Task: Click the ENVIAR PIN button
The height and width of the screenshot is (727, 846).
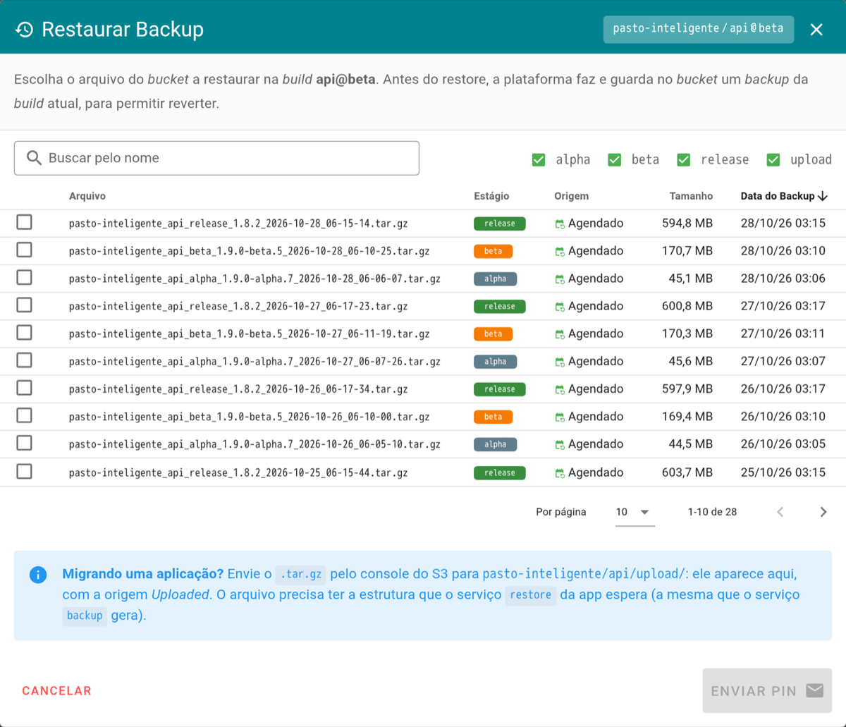Action: click(x=767, y=690)
